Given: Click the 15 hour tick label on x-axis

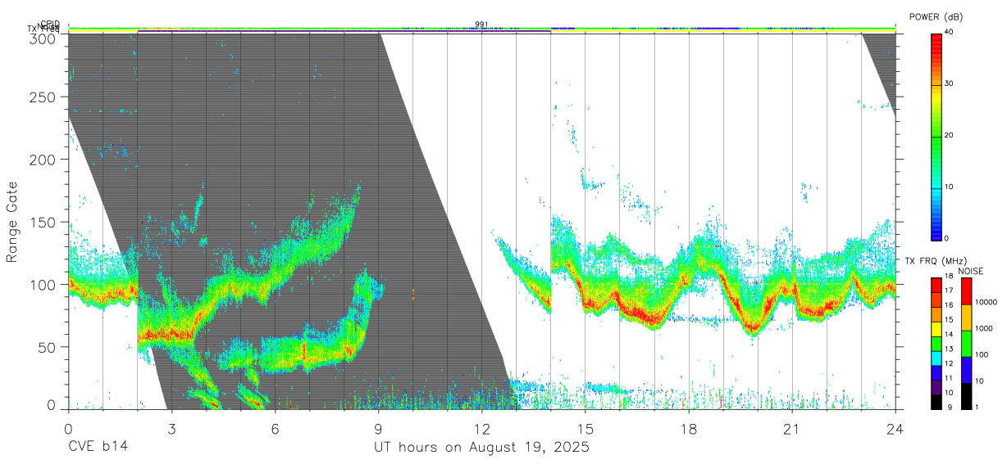Looking at the screenshot, I should coord(585,428).
